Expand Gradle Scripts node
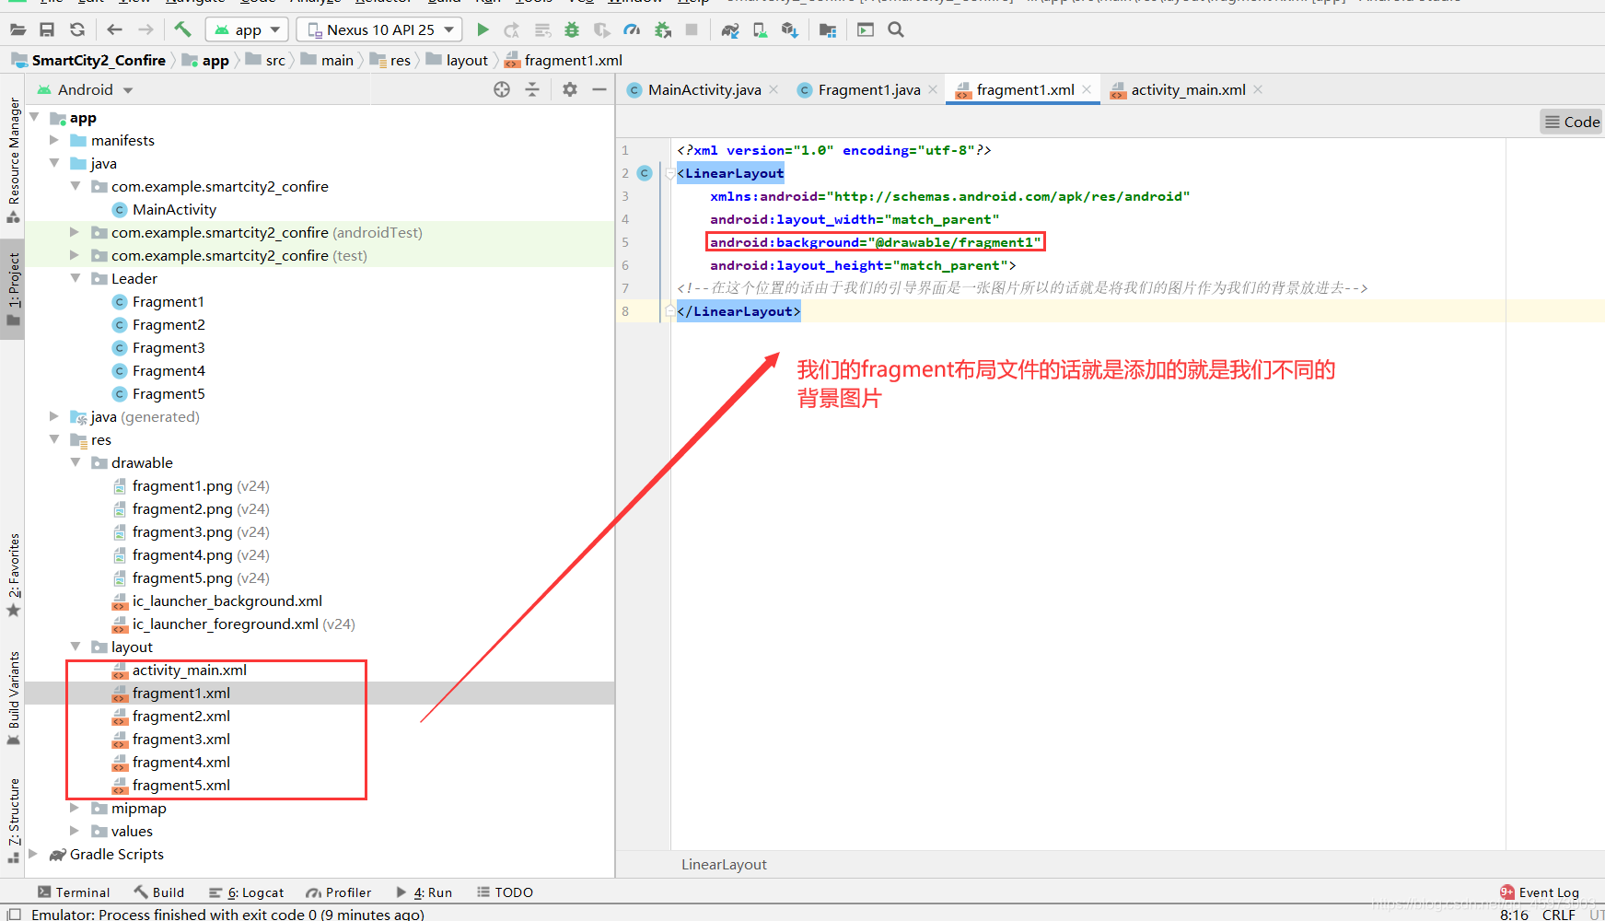The image size is (1605, 921). (33, 854)
